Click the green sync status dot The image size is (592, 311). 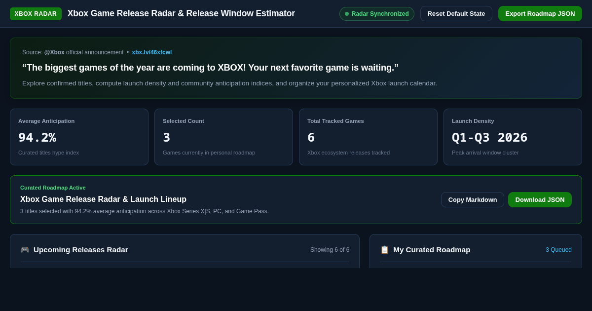(x=347, y=14)
